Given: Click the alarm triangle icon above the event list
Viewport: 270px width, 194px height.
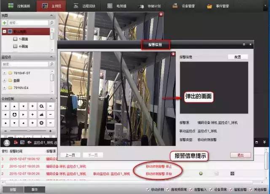Looking at the screenshot, I should pos(7,143).
